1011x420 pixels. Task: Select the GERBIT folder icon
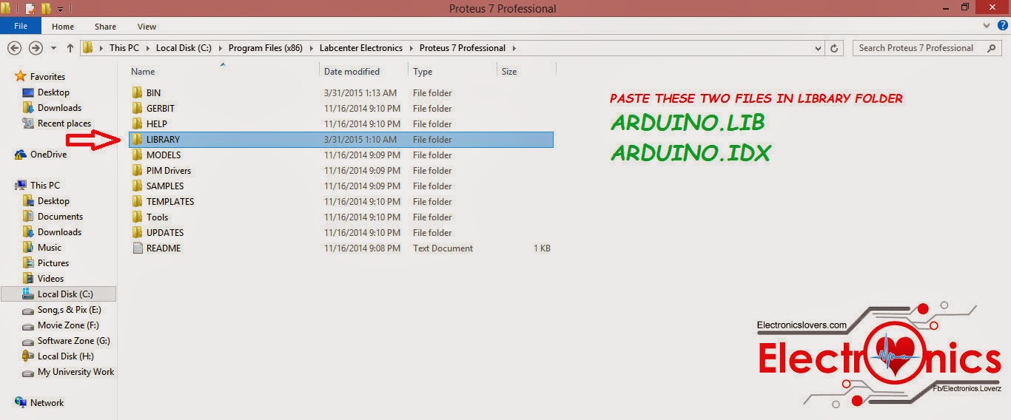click(x=137, y=109)
